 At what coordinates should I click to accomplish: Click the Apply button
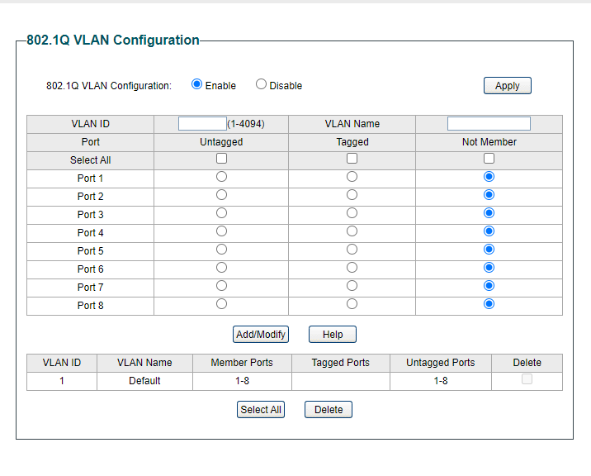(x=507, y=86)
